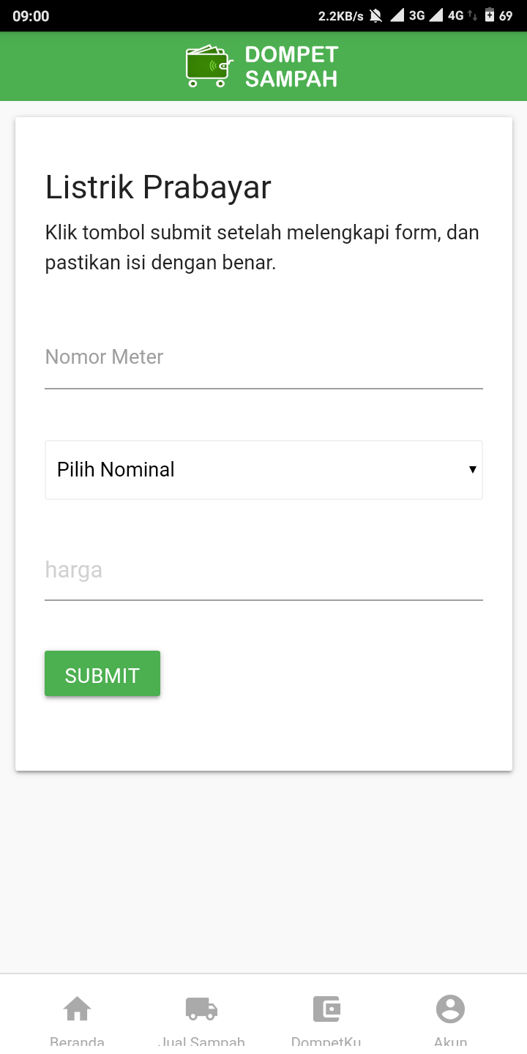Tap the Dompet Sampah wallet logo icon
The image size is (527, 1054).
click(x=209, y=66)
